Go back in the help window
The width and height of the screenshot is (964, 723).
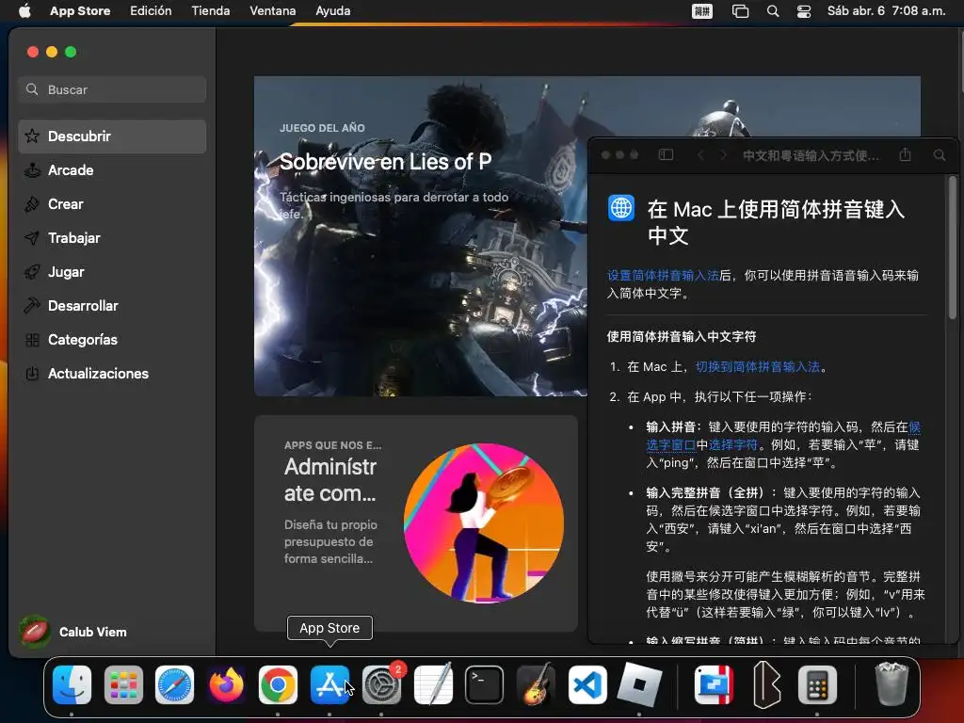700,155
